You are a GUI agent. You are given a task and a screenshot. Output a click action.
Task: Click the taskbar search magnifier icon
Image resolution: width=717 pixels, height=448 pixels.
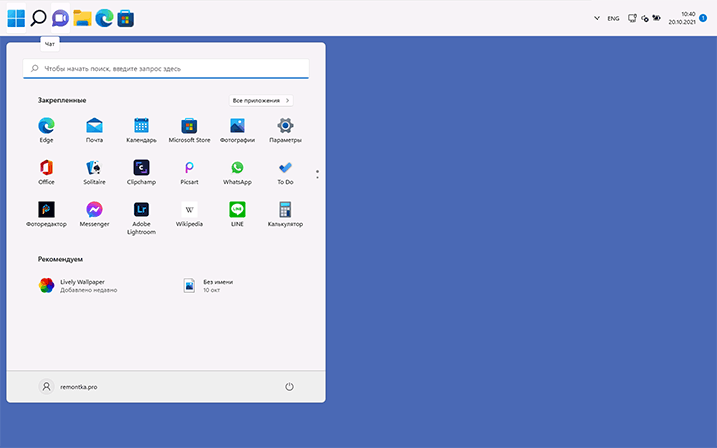[39, 18]
